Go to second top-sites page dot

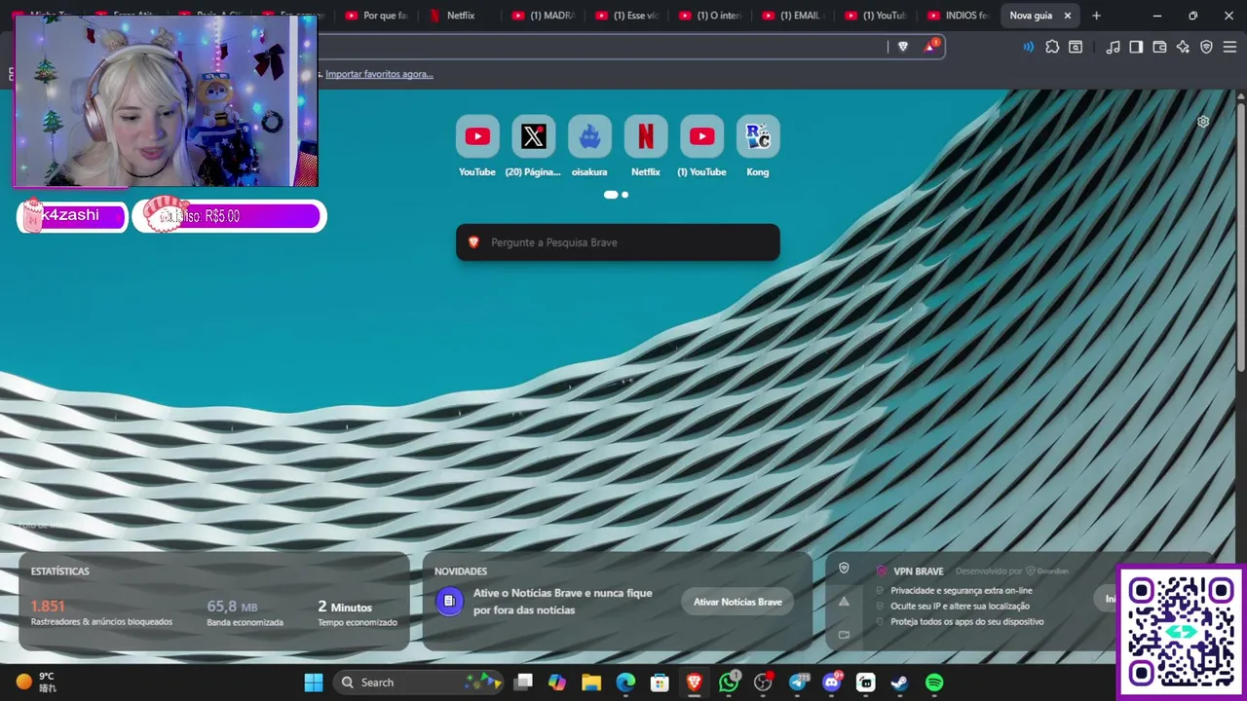click(625, 195)
